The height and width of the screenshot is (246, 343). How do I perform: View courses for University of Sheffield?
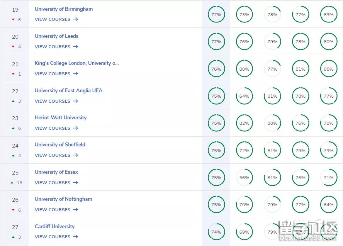[x=53, y=155]
